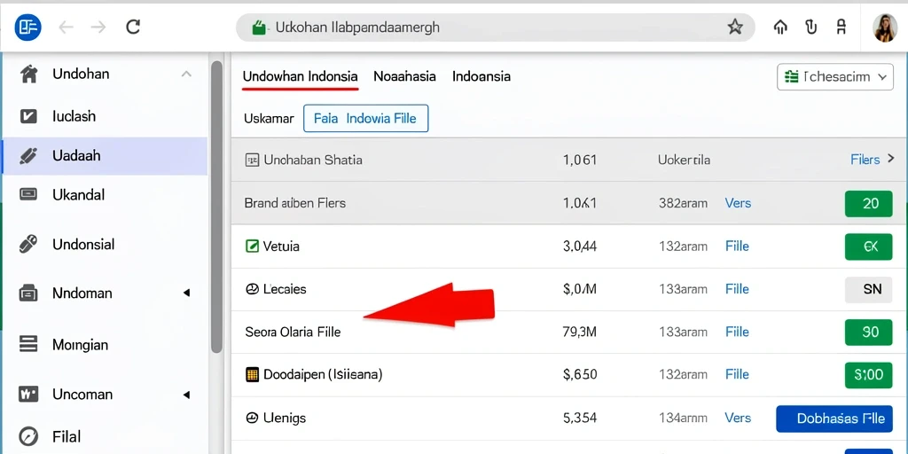Click the green site icon in address bar

pyautogui.click(x=259, y=27)
